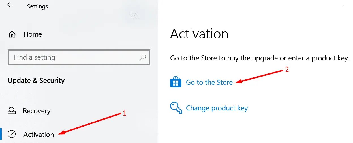This screenshot has height=143, width=353.
Task: Open the Change product key link
Action: (217, 108)
